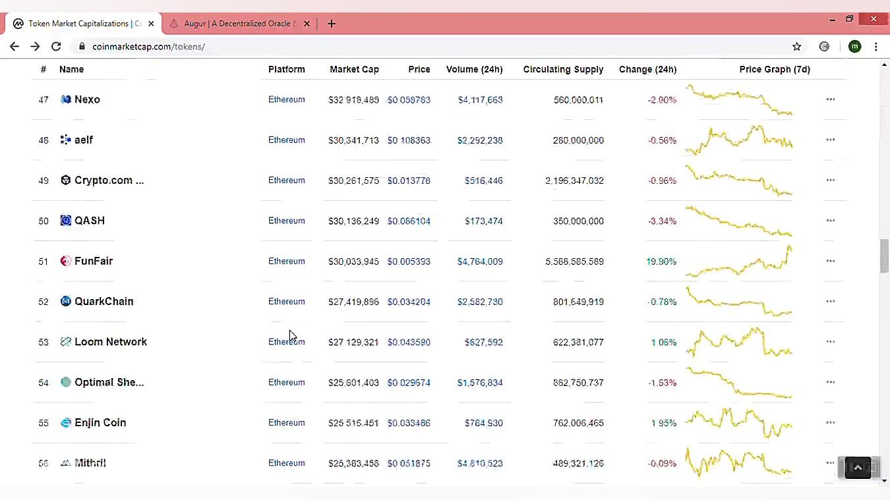Click Crypto.com circulating supply 2,196,347,032
The height and width of the screenshot is (500, 890).
pos(574,181)
